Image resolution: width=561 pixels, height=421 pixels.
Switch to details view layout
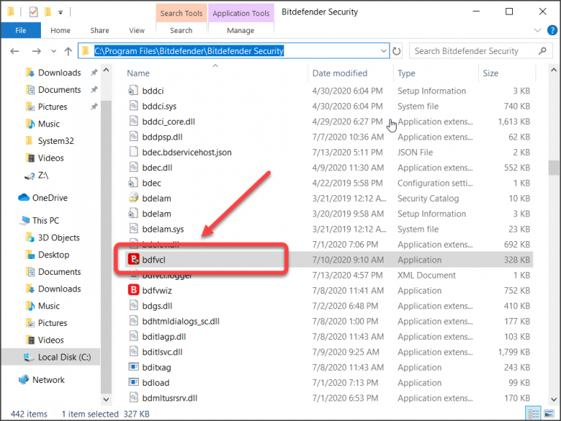pos(533,414)
